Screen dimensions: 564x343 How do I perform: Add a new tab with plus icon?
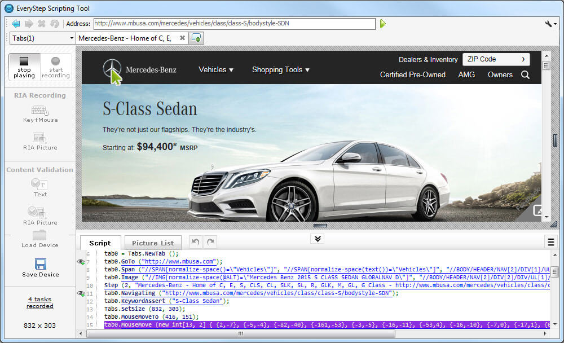click(197, 38)
